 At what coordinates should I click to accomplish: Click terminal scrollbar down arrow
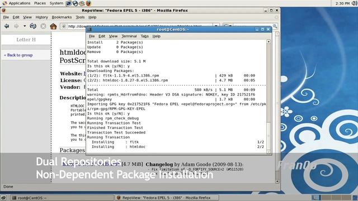(x=268, y=151)
